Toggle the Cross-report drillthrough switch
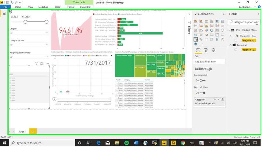This screenshot has height=147, width=262. (202, 81)
